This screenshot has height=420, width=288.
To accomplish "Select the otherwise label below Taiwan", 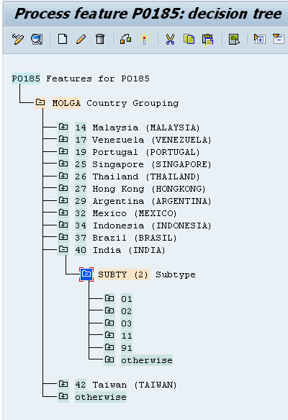I will (101, 397).
